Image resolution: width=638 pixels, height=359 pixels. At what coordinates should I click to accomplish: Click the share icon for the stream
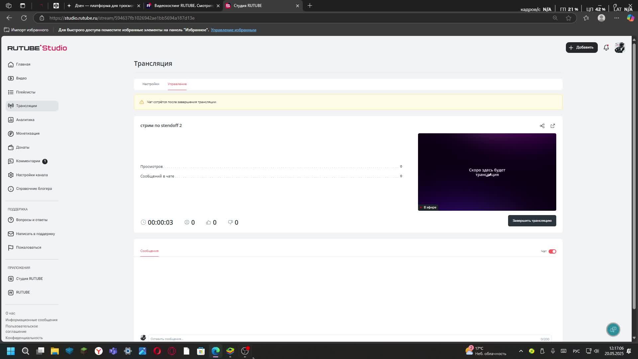point(542,126)
